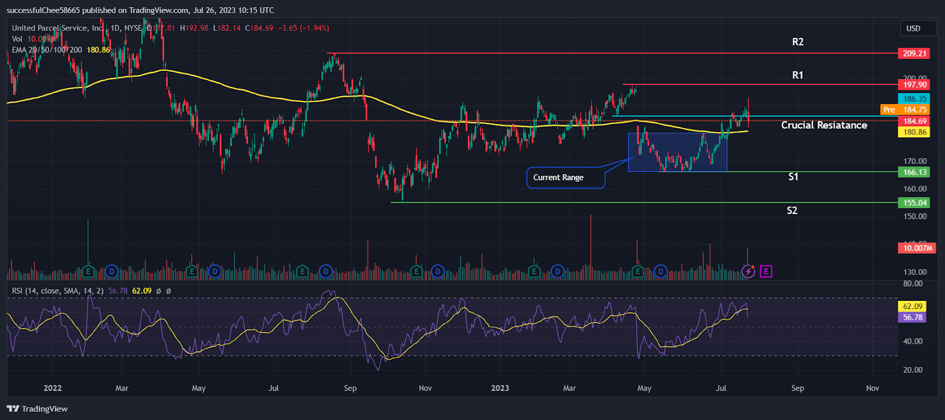Click the red 184.69 last price label
Screen dimensions: 945x420
click(x=914, y=122)
